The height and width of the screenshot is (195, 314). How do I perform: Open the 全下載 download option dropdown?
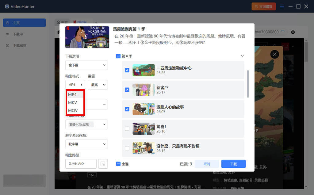pos(86,65)
